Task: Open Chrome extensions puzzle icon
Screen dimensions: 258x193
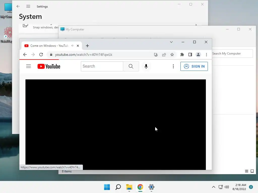Action: tap(182, 55)
